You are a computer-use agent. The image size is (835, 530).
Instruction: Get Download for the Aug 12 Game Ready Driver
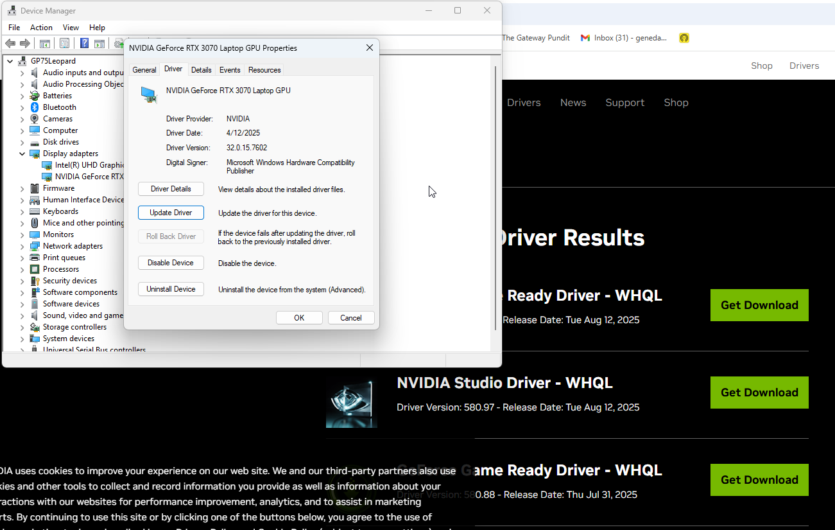click(759, 305)
